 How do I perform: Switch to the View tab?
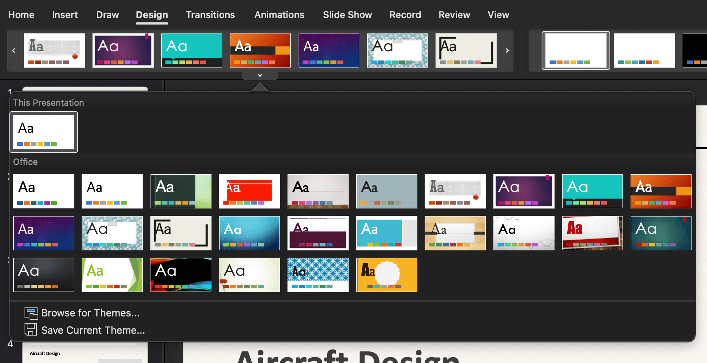(x=498, y=15)
